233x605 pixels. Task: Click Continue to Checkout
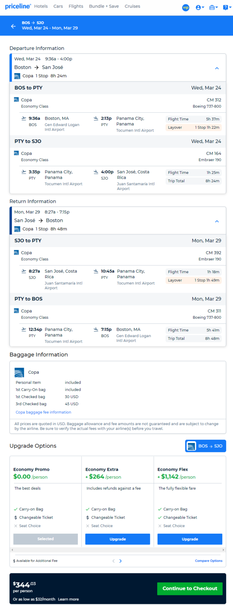click(x=190, y=588)
